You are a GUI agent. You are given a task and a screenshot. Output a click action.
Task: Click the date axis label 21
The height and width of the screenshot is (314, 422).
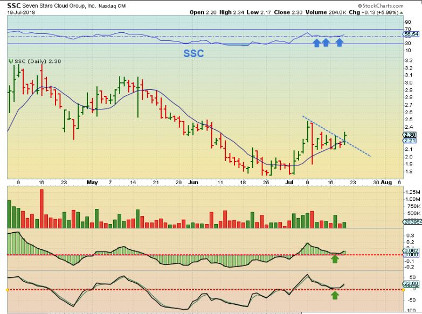click(x=156, y=183)
